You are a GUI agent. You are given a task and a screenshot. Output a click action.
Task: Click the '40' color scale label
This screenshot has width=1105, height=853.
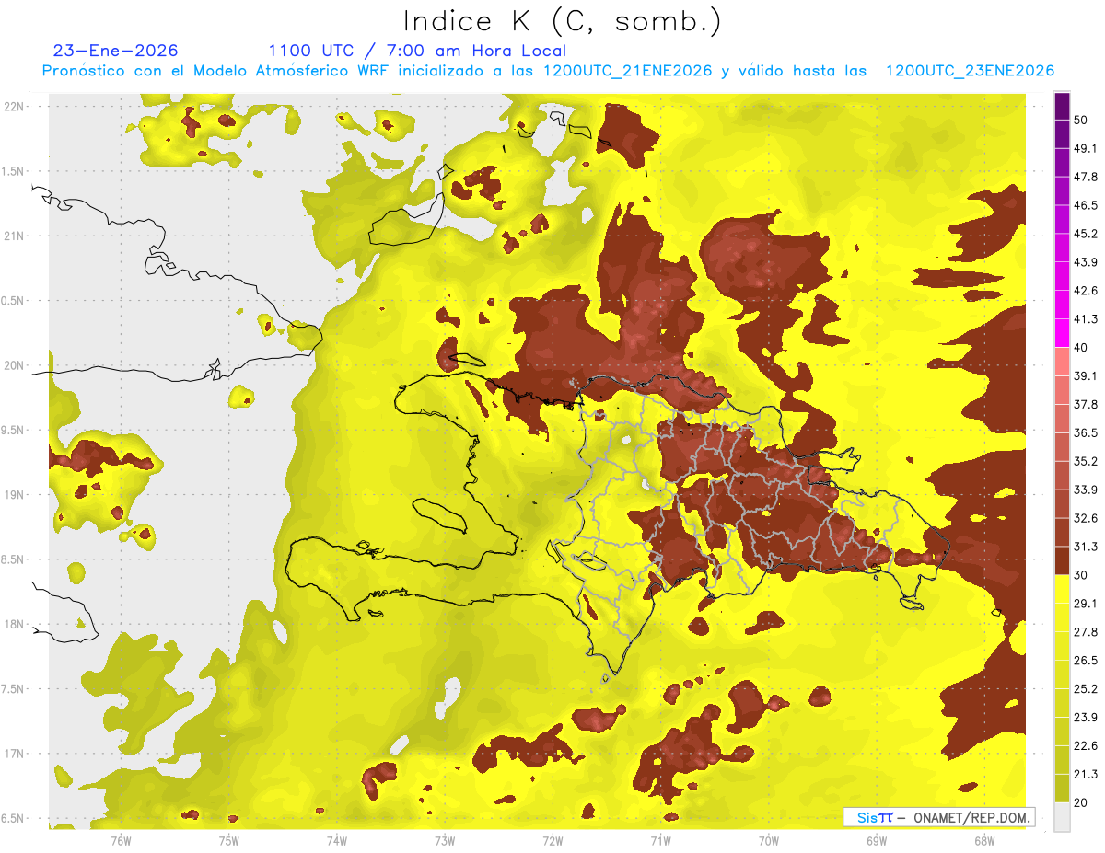tap(1082, 347)
